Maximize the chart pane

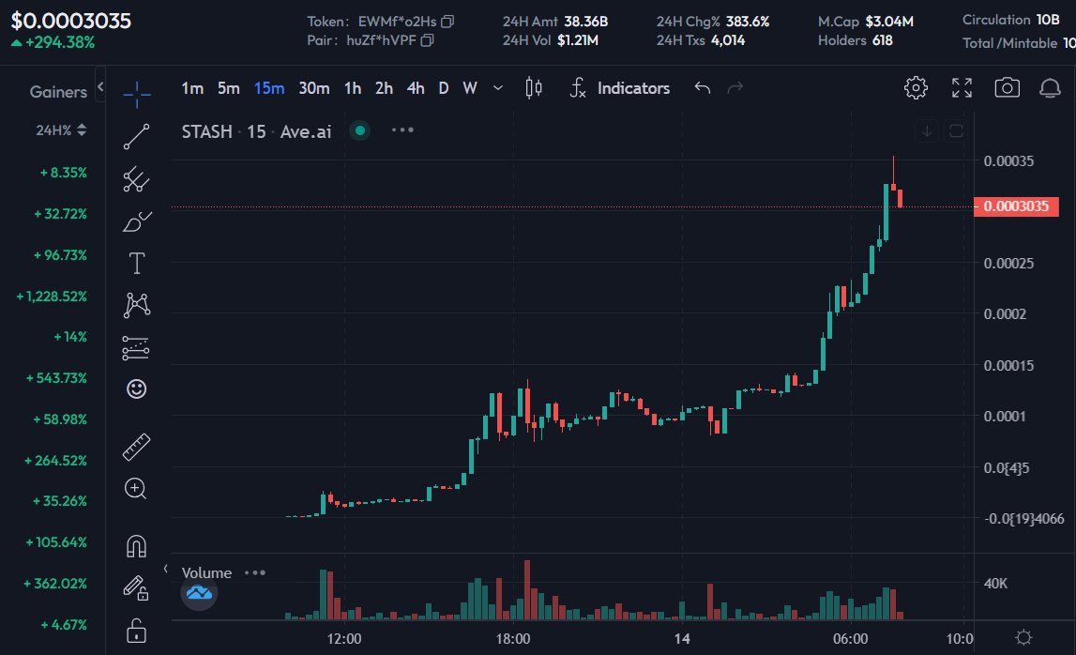(956, 131)
